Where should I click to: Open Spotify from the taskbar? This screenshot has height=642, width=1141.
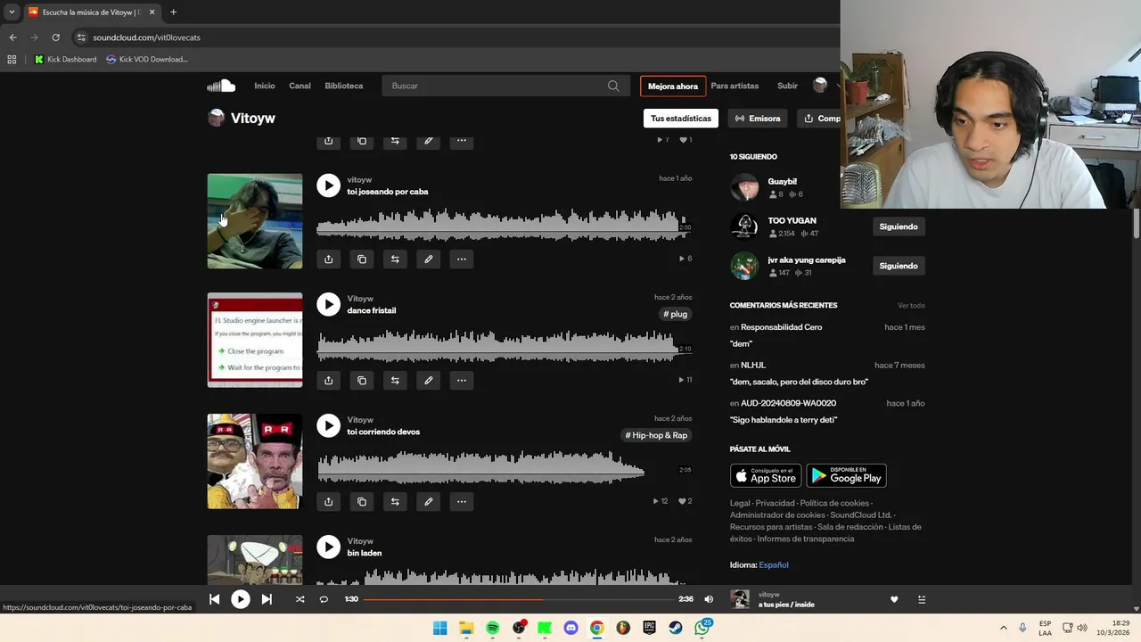[493, 628]
